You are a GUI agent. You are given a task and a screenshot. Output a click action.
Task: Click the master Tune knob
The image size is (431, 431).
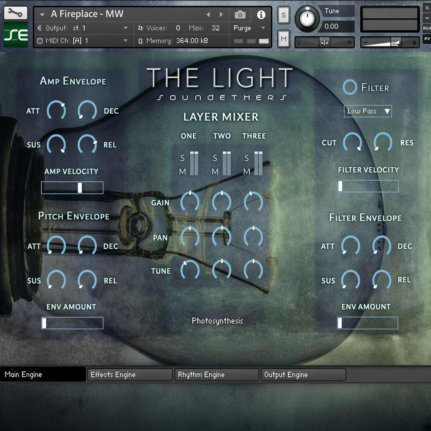(x=307, y=19)
